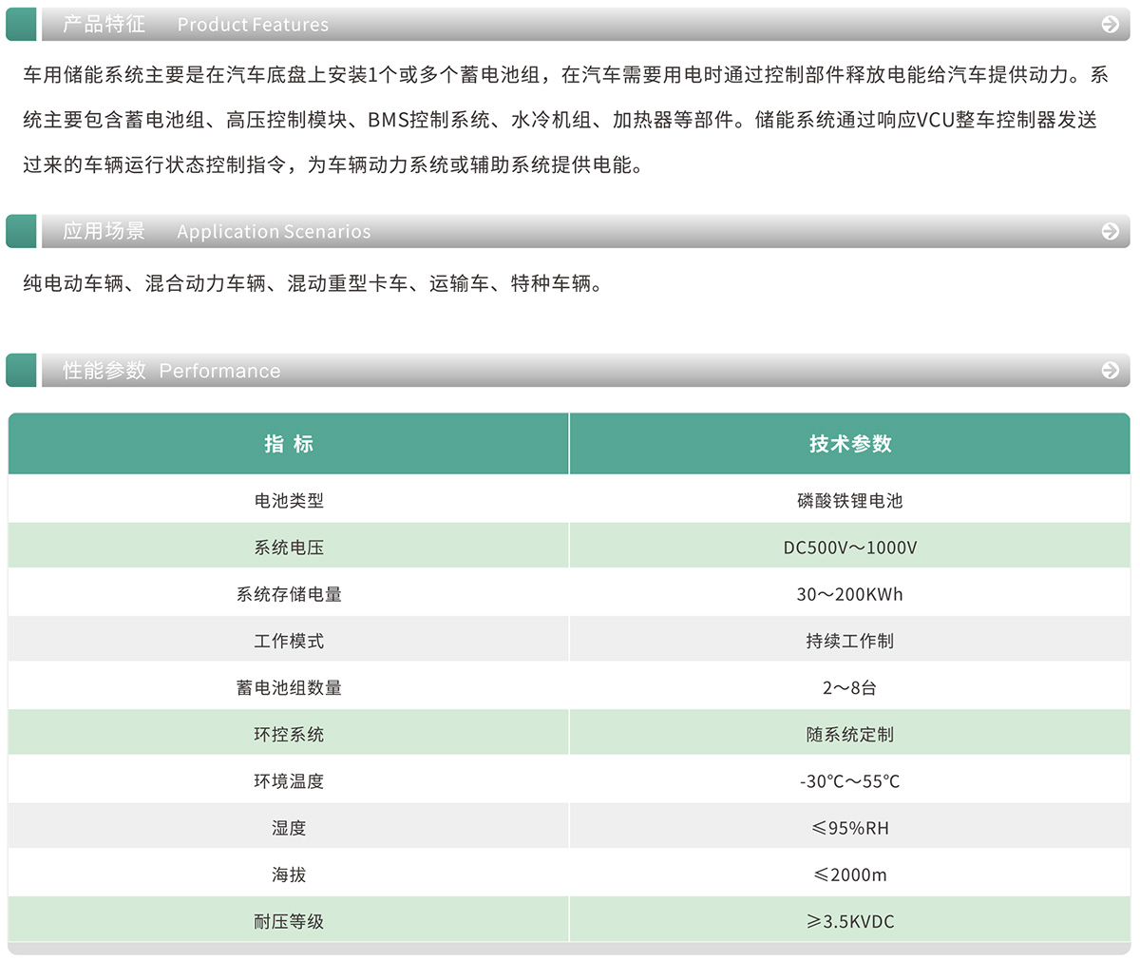Click green square beside 产品特征 heading
This screenshot has height=961, width=1140.
coord(21,25)
